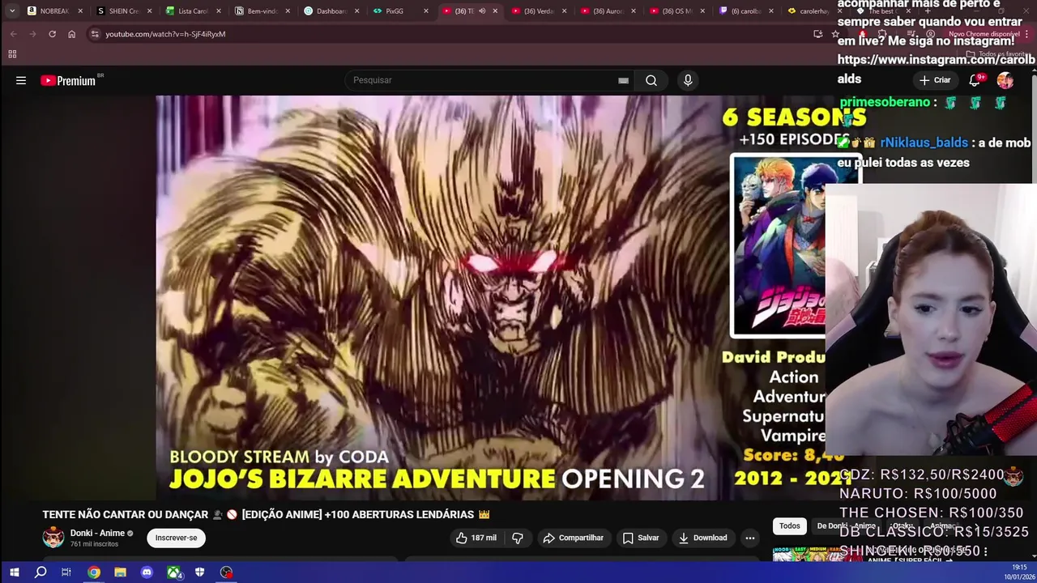Open the on-screen keyboard in search box
This screenshot has height=583, width=1037.
623,80
